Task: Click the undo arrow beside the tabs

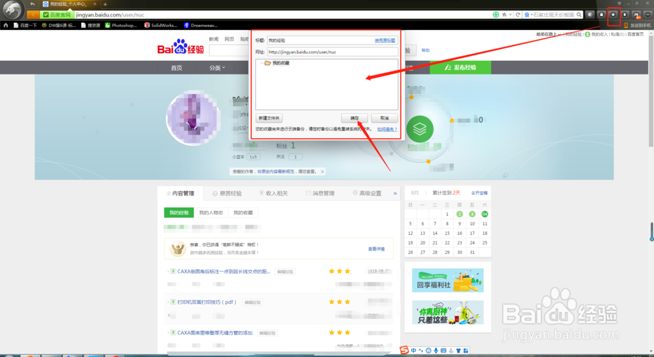Action: (32, 4)
